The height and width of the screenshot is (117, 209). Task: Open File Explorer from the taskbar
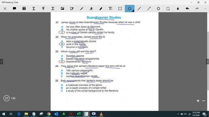(x=26, y=114)
